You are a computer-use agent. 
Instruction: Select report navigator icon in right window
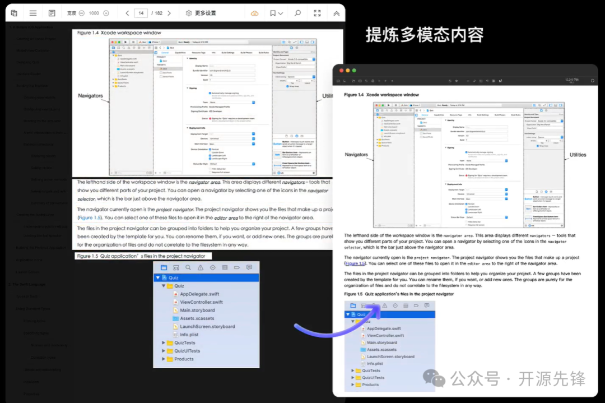(x=427, y=305)
